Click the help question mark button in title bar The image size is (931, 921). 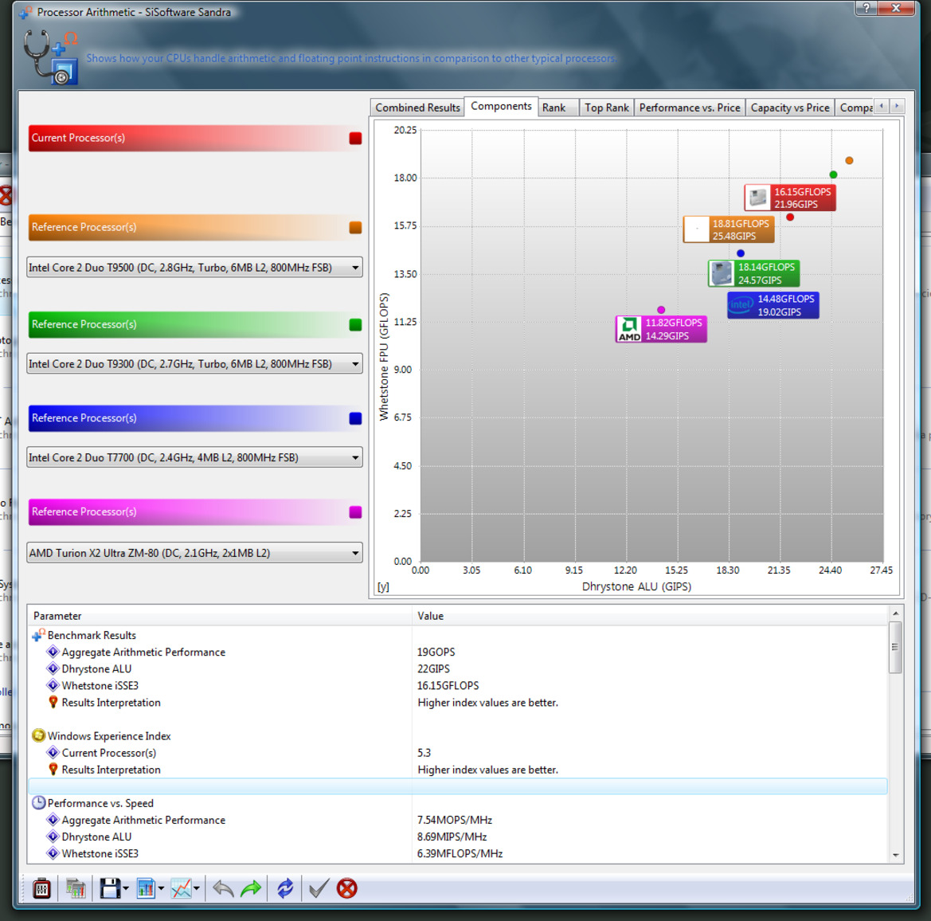coord(866,8)
